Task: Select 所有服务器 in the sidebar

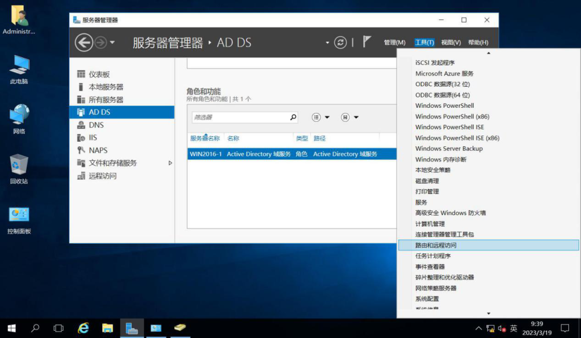Action: coord(122,100)
